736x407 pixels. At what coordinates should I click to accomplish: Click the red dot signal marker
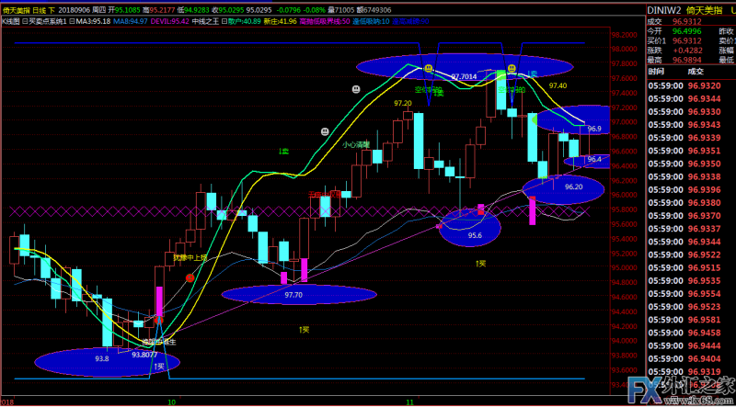coord(190,277)
